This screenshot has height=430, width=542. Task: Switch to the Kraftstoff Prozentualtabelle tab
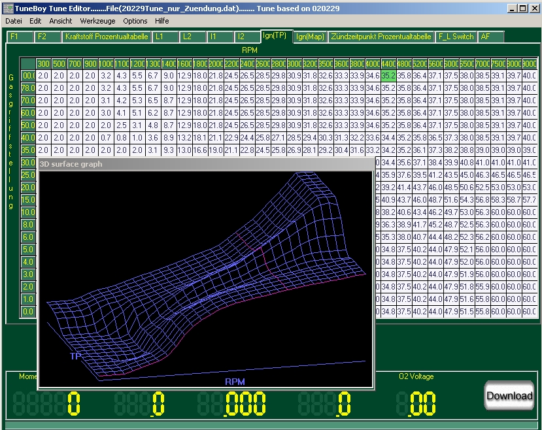tap(107, 37)
